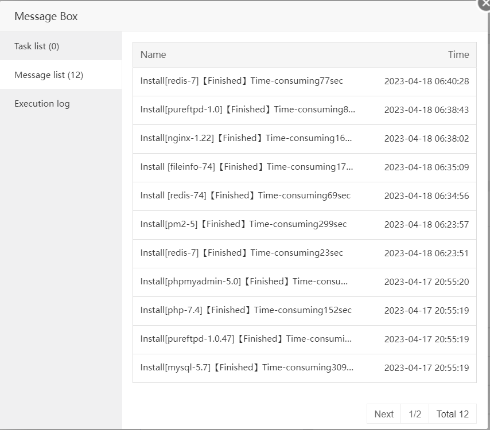
Task: Select the redis-7 77sec install message
Action: pos(242,81)
